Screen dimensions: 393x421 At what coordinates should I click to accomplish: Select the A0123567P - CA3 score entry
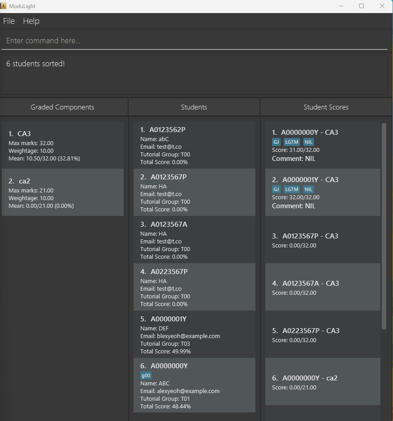(x=323, y=240)
